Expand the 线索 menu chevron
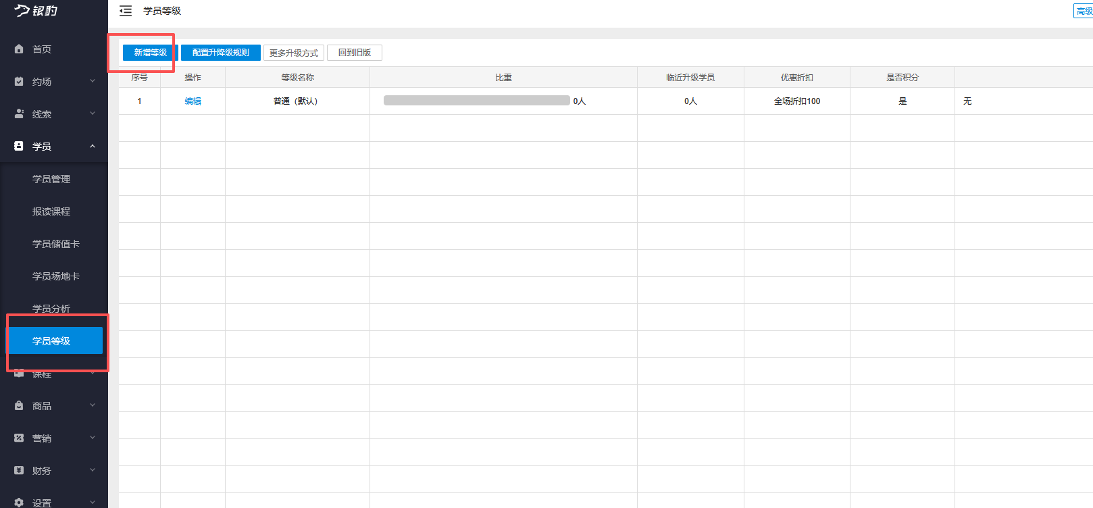Image resolution: width=1093 pixels, height=508 pixels. coord(93,113)
